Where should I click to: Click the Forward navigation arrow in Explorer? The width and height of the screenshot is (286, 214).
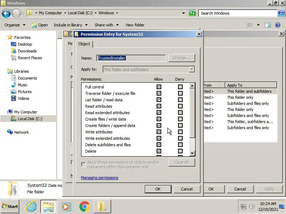coord(16,13)
